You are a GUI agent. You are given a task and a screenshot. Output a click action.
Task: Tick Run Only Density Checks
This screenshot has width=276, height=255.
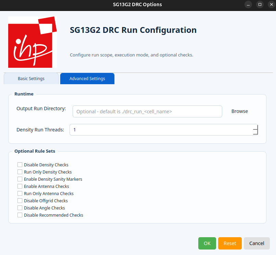20,172
